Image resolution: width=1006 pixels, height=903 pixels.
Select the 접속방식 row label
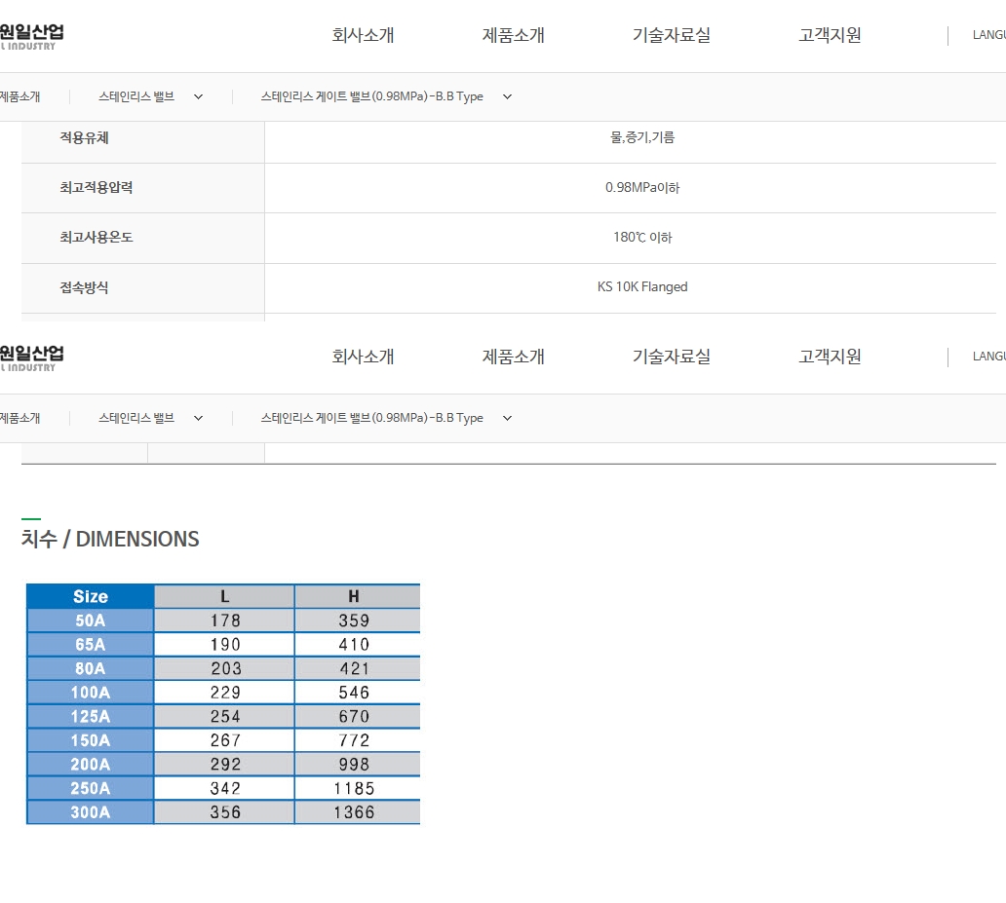click(x=84, y=287)
